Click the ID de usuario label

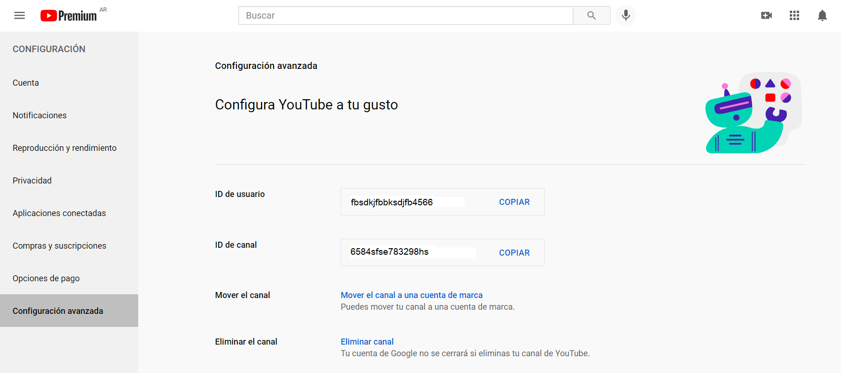click(240, 194)
